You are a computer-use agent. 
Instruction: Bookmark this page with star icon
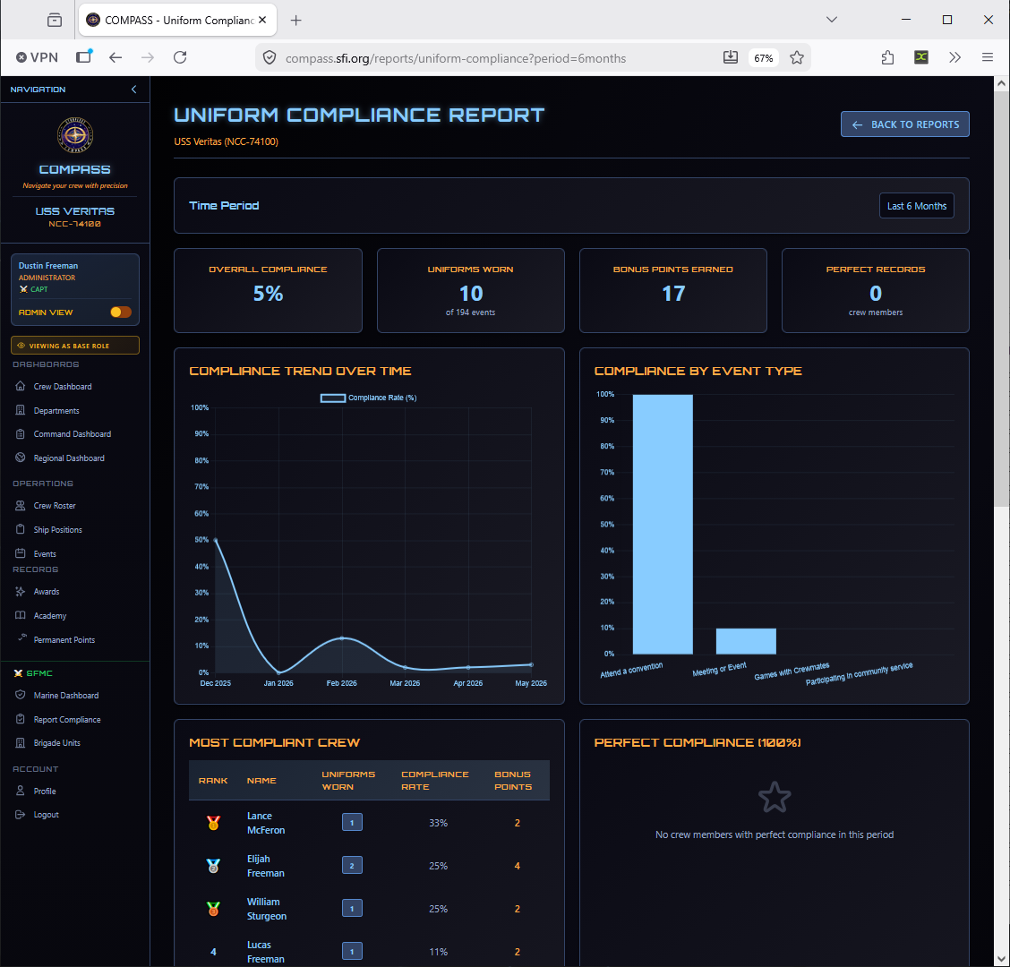click(797, 58)
